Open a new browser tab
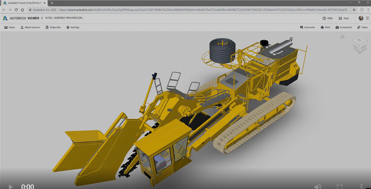This screenshot has width=371, height=189. 52,3
